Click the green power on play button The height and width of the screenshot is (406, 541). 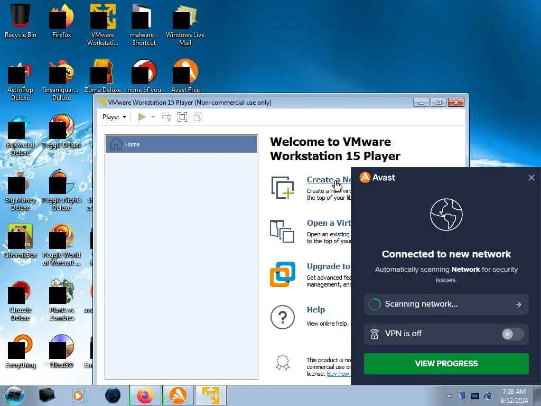pos(142,117)
